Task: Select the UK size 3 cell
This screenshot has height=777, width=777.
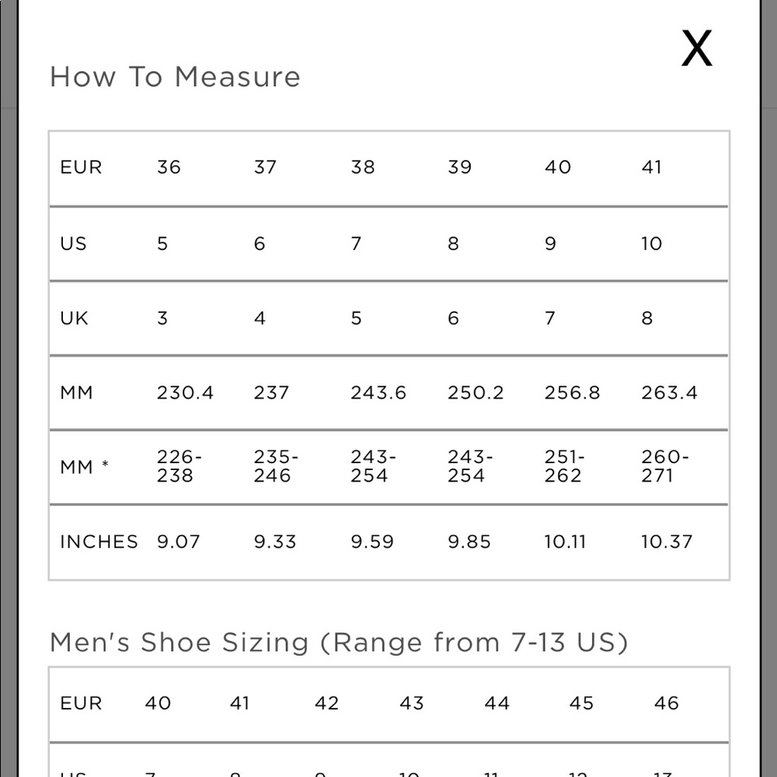Action: [162, 318]
